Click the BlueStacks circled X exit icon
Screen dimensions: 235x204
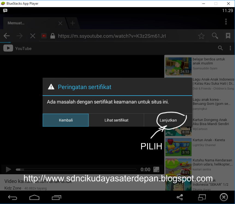[x=224, y=197]
